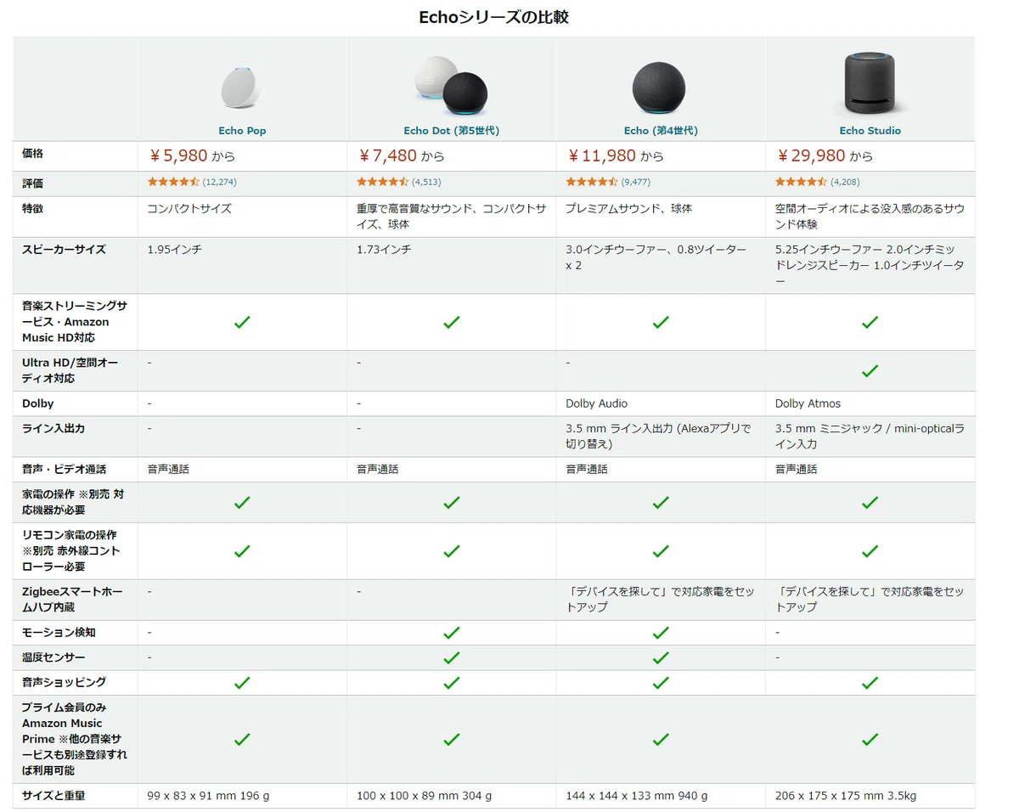Click Echo (第4世代) リモコン家電の操作 checkmark

point(661,551)
